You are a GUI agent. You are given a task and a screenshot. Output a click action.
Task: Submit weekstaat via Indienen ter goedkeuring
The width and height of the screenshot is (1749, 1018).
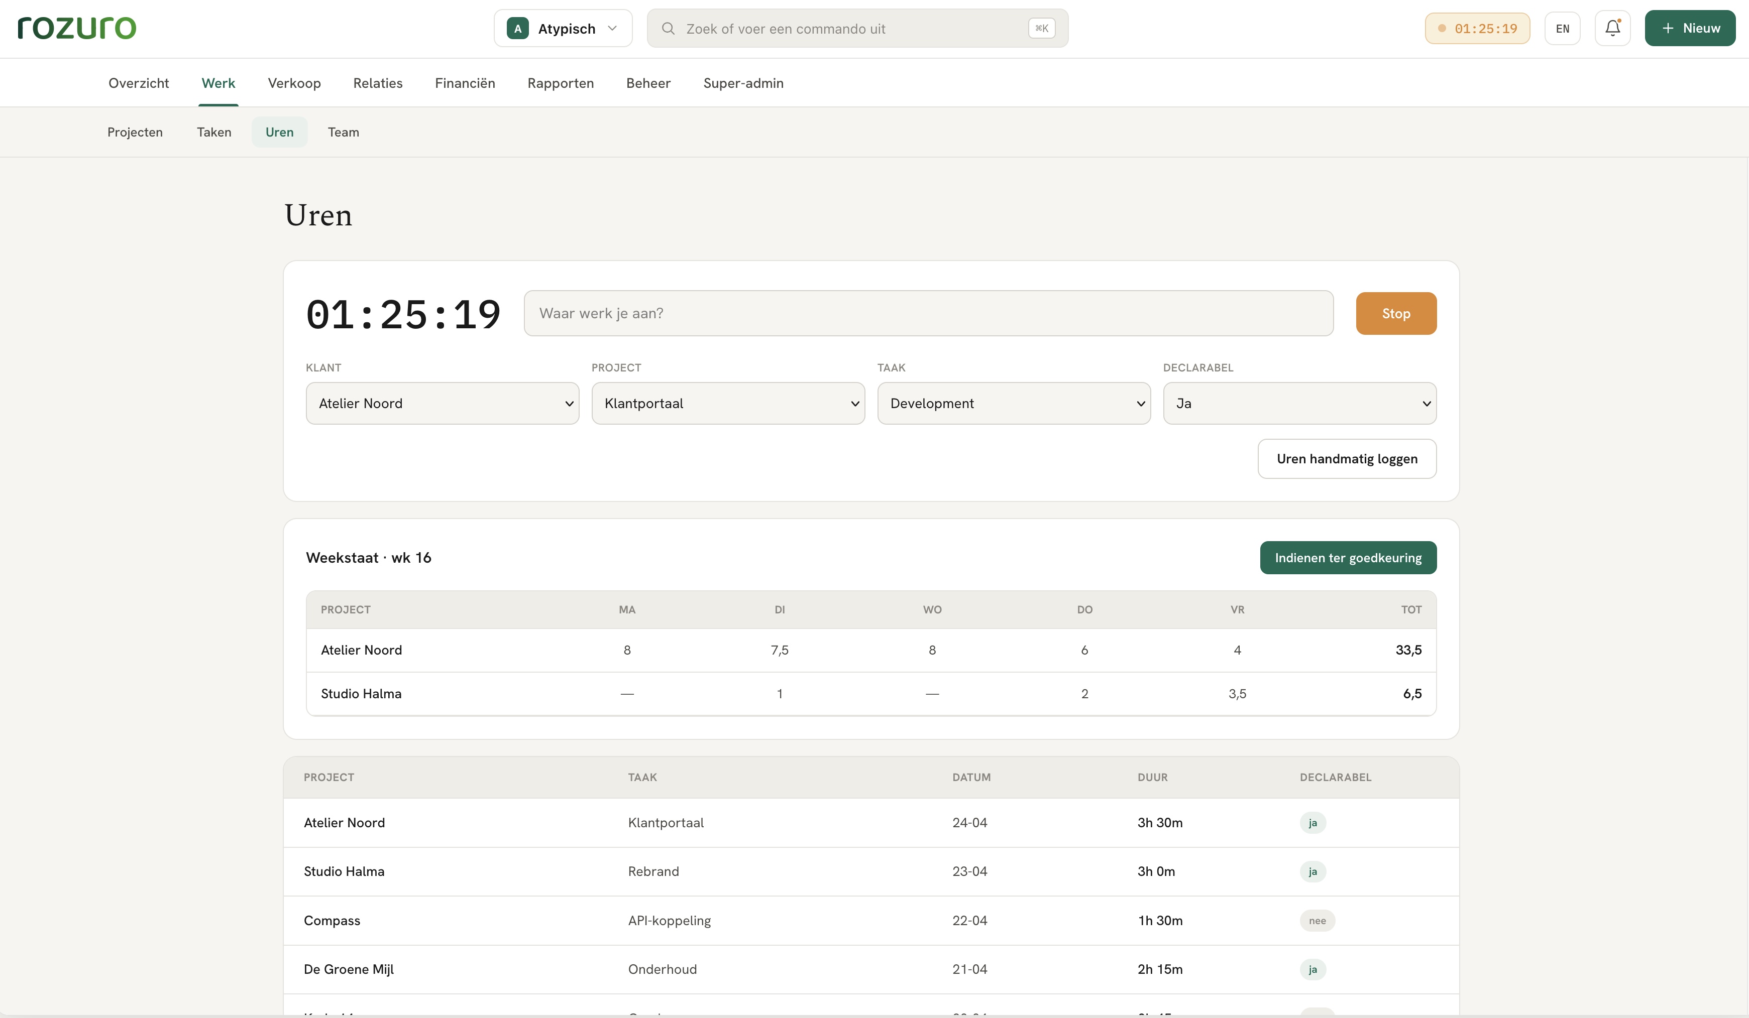point(1348,558)
